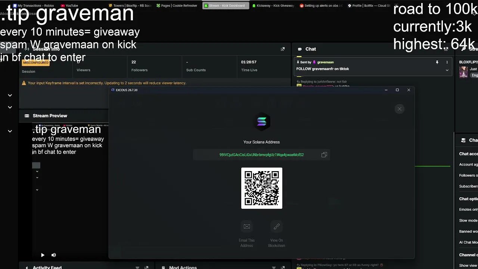
Task: Click the keyframe interval warning message
Action: coord(107,83)
